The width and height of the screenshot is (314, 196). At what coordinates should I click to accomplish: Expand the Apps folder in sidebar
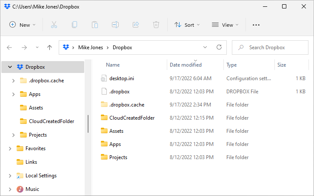(x=13, y=94)
